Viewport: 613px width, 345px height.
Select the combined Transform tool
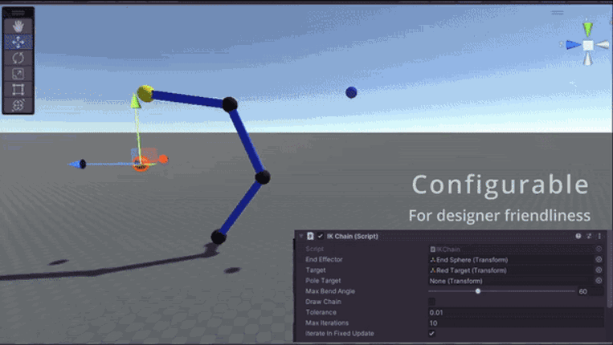click(x=18, y=105)
